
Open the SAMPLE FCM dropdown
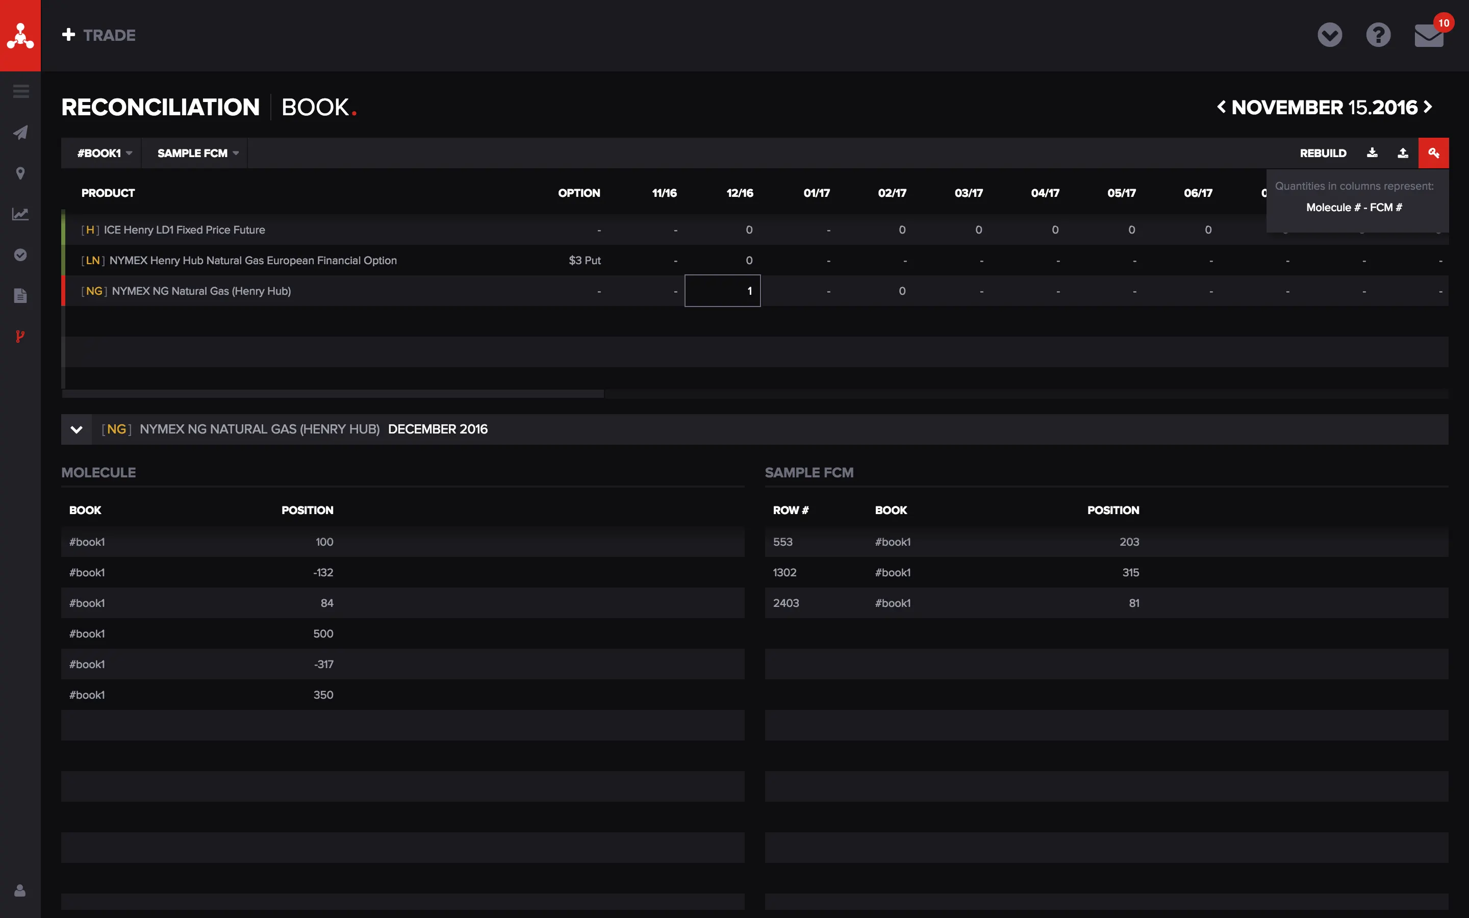click(197, 153)
